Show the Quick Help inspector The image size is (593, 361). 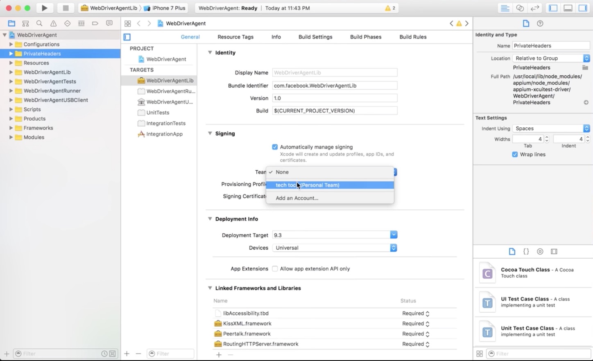pos(540,23)
